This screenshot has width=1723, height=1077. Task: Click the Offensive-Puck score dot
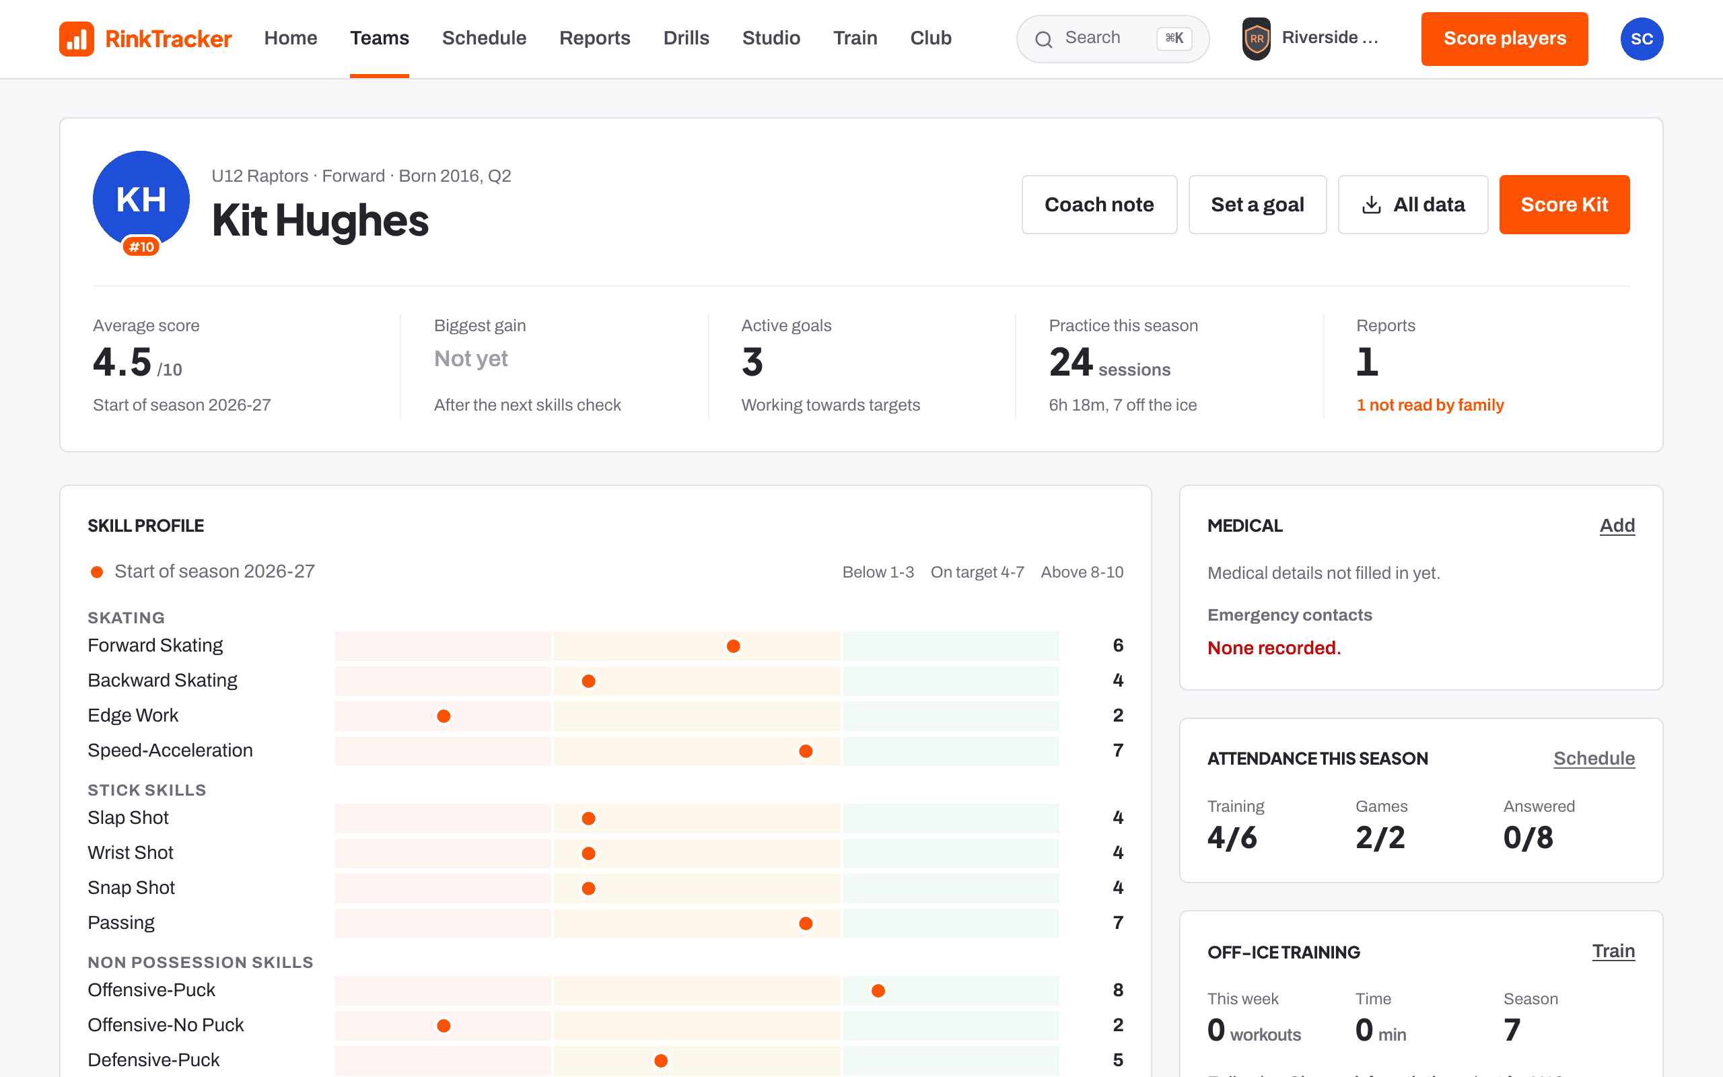click(878, 991)
